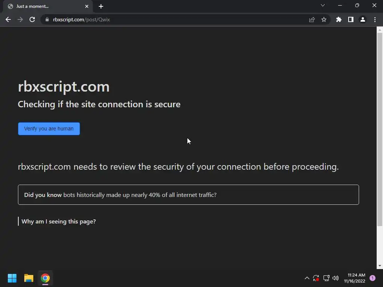The width and height of the screenshot is (383, 287).
Task: Open the Windows Start menu
Action: pyautogui.click(x=12, y=278)
